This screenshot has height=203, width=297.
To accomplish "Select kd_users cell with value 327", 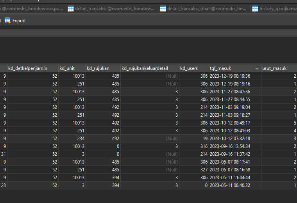I will [x=194, y=170].
